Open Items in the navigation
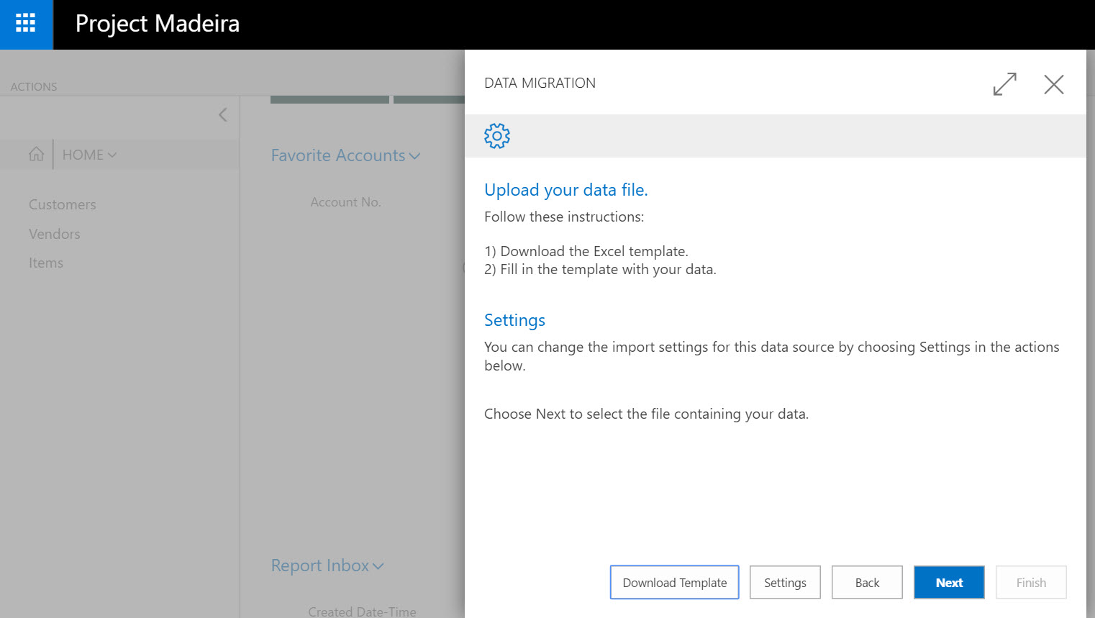The image size is (1095, 618). click(x=46, y=263)
